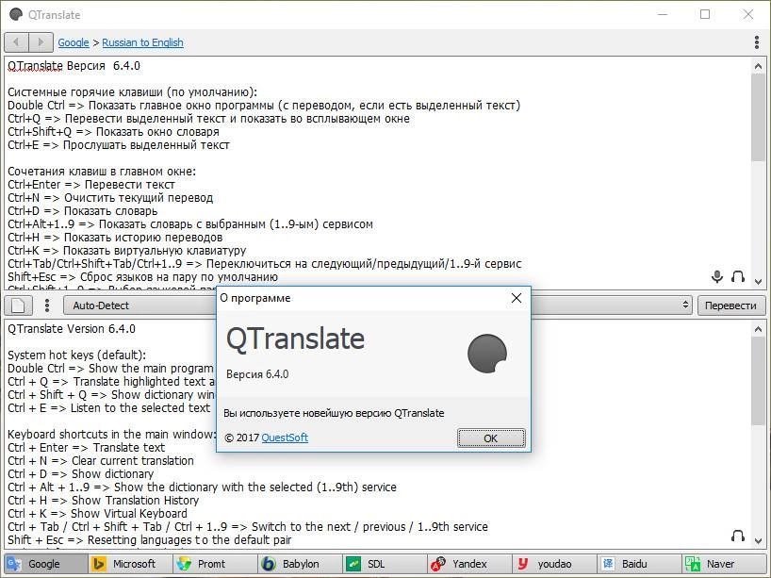Click the QTranslate title bar app icon

click(16, 14)
